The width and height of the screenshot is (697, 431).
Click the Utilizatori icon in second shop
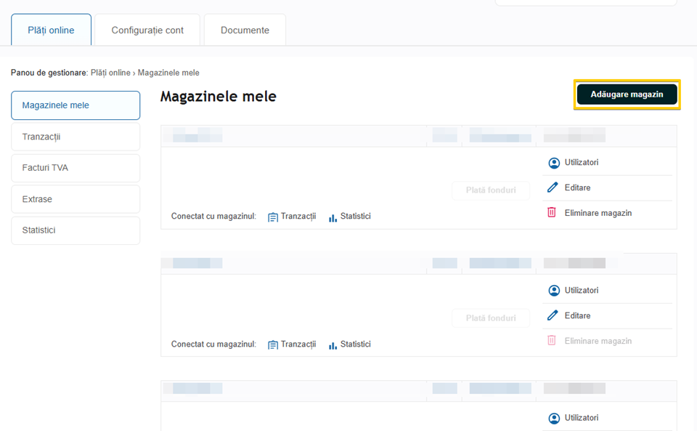click(554, 291)
